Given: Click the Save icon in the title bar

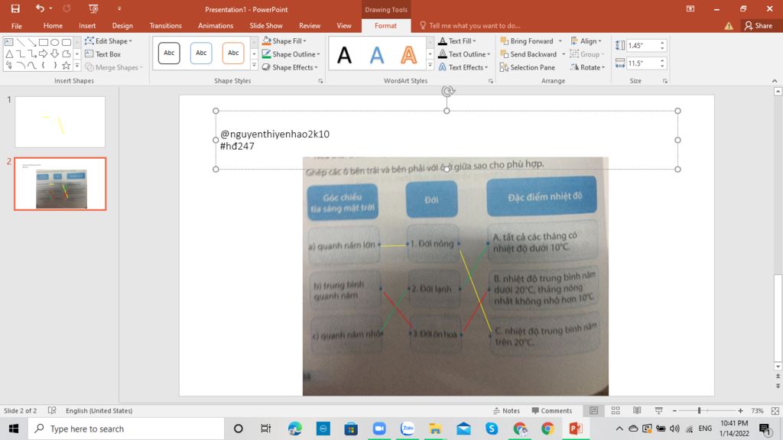Looking at the screenshot, I should (15, 8).
